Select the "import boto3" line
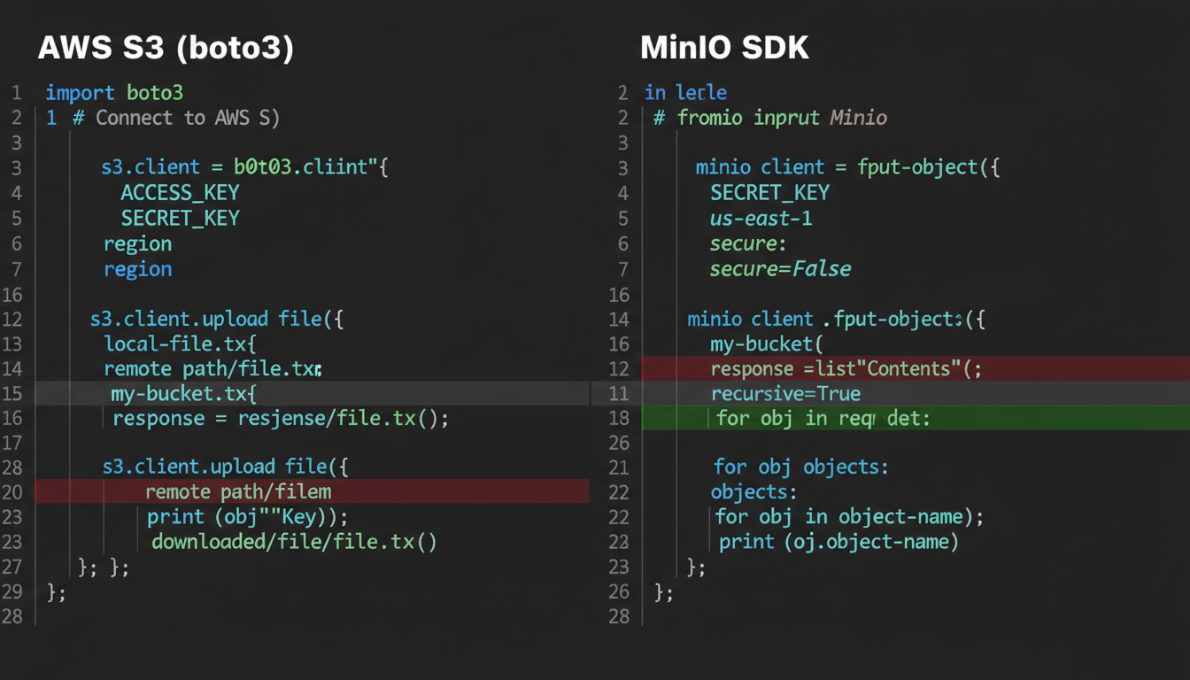Viewport: 1190px width, 680px height. click(x=114, y=92)
